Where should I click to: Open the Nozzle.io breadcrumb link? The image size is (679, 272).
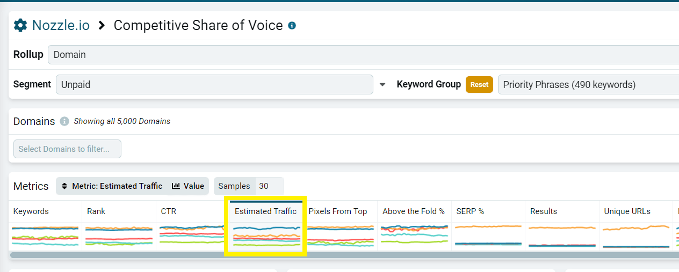coord(61,25)
